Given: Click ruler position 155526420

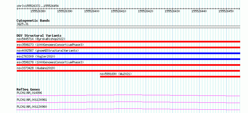Looking at the screenshot, I should (x=145, y=11).
